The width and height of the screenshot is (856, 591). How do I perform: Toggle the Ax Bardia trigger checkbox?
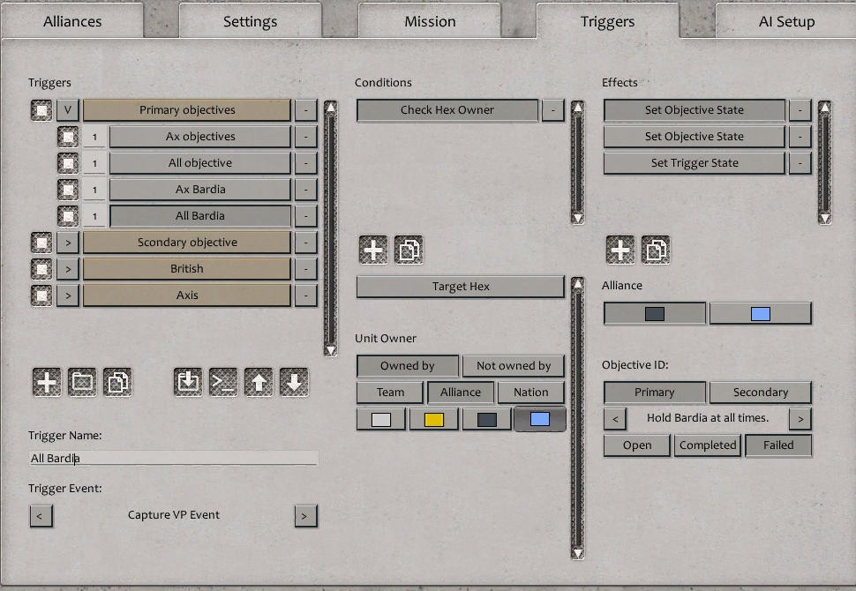point(68,190)
